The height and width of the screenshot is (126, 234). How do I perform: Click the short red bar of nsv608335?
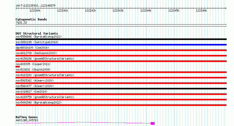click(18, 67)
